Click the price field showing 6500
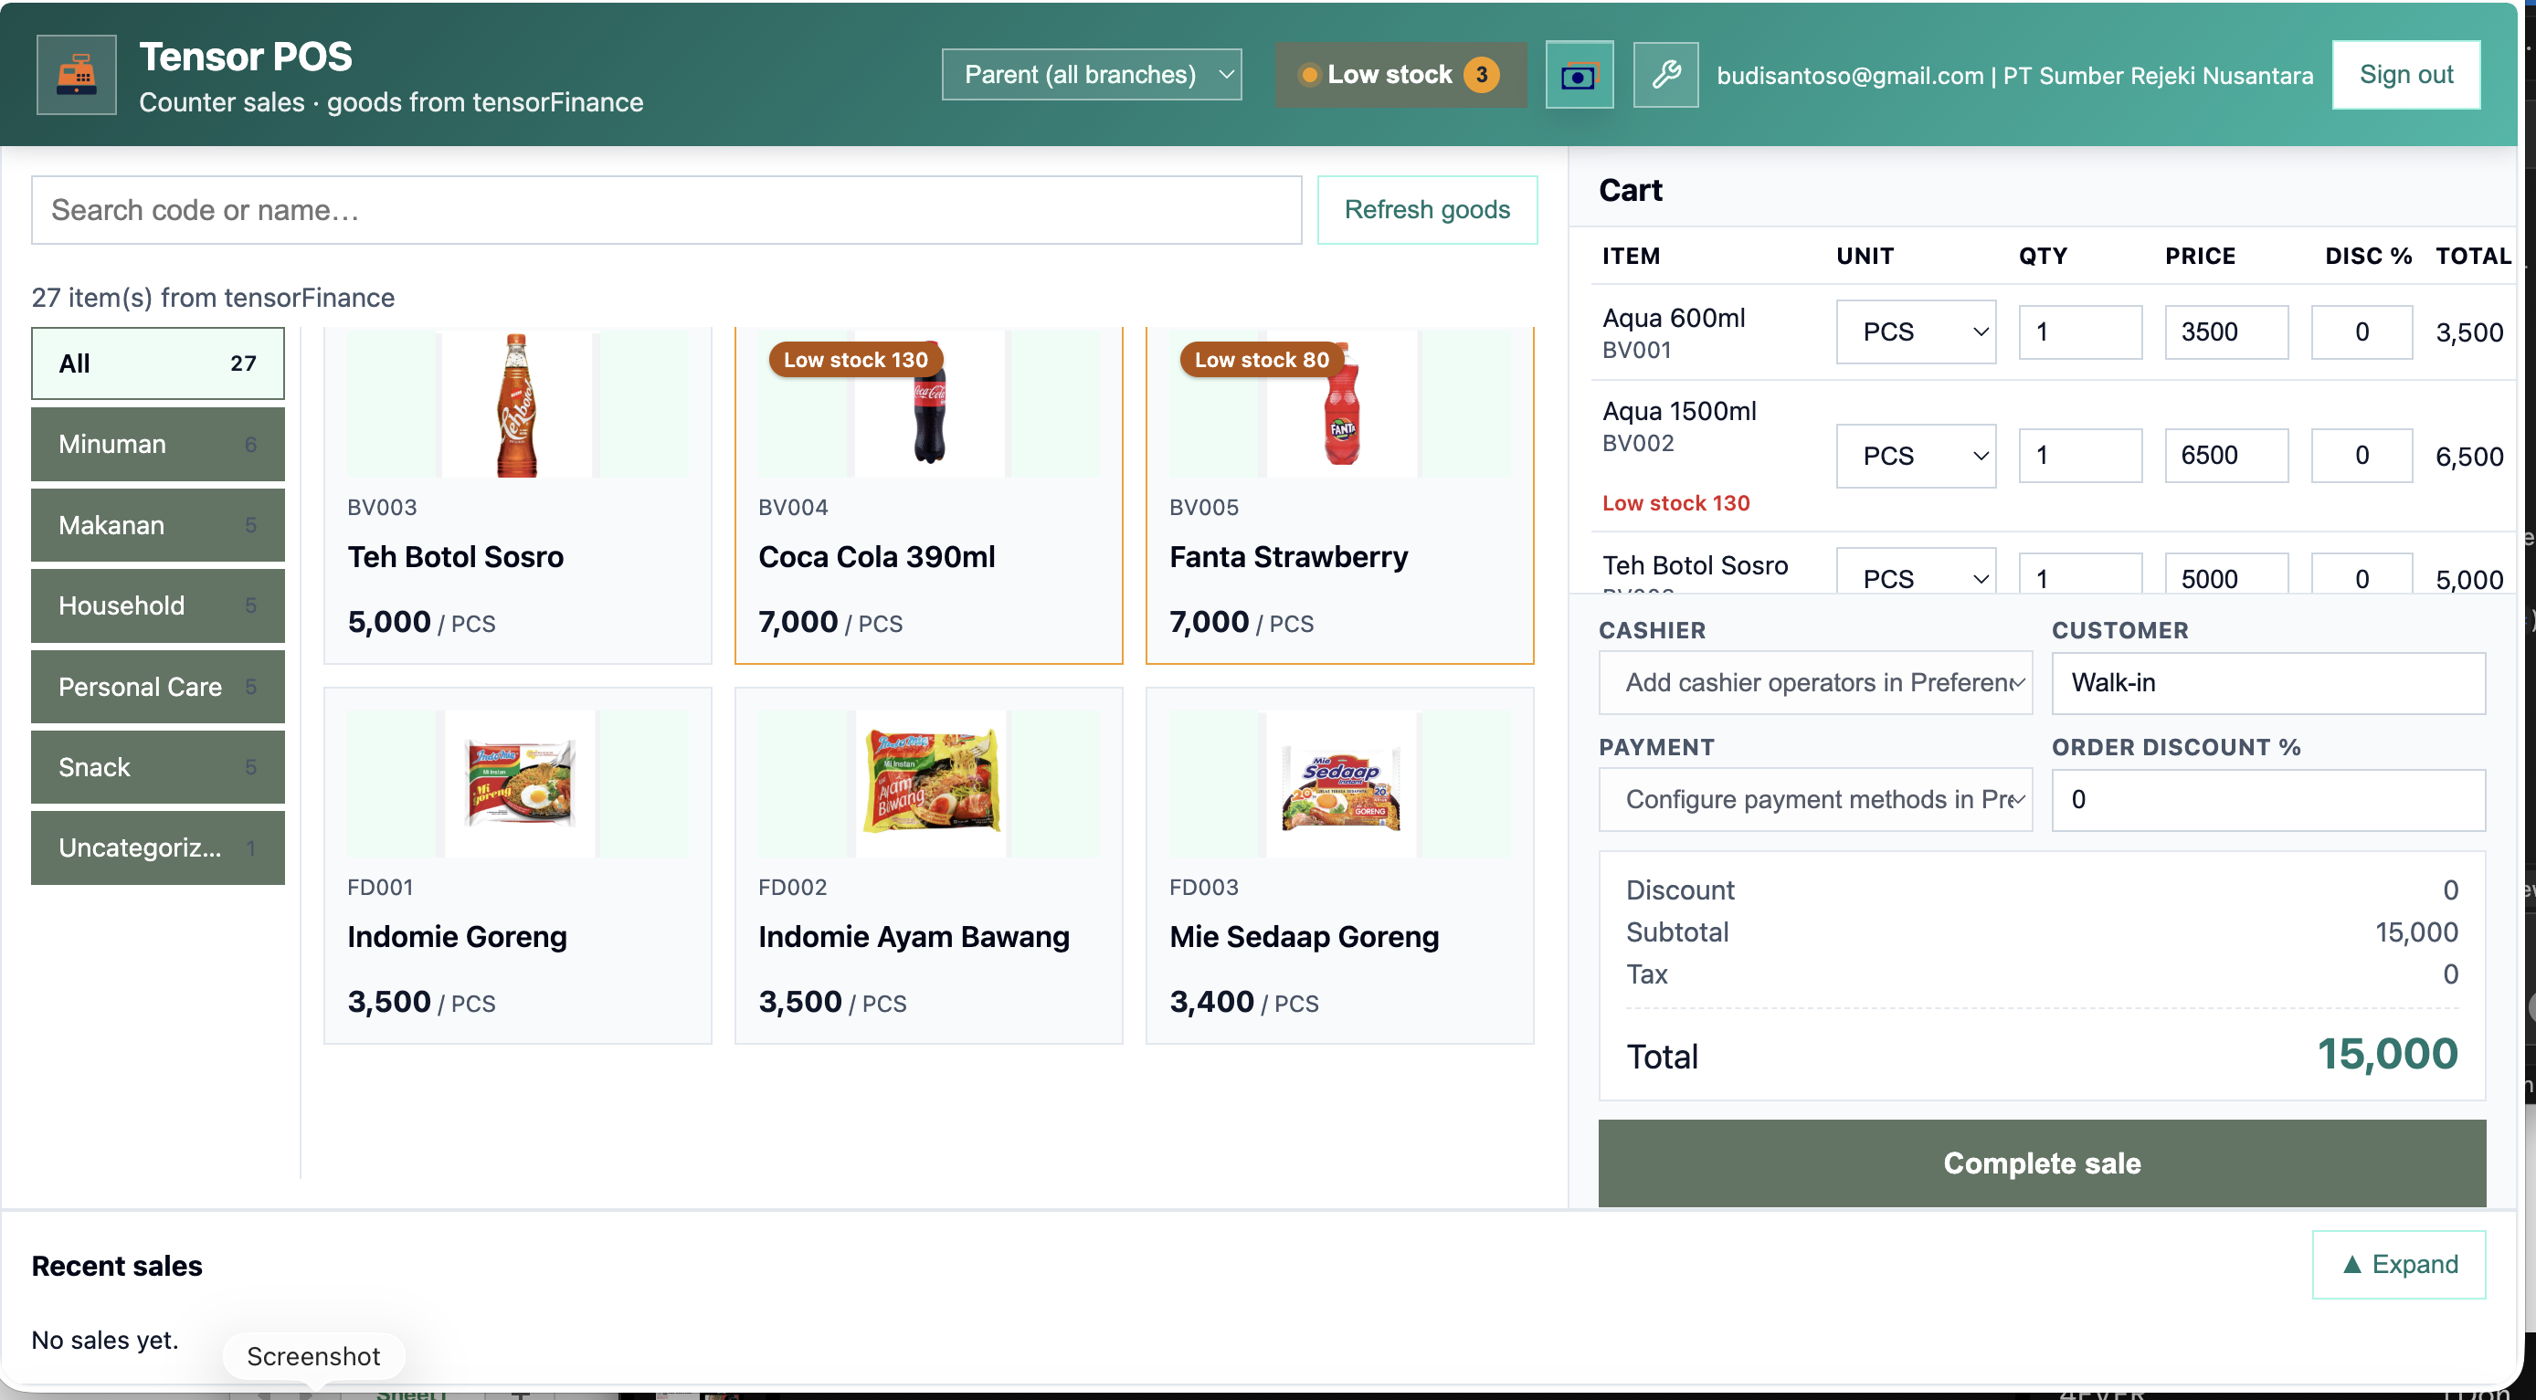The image size is (2536, 1400). 2226,456
